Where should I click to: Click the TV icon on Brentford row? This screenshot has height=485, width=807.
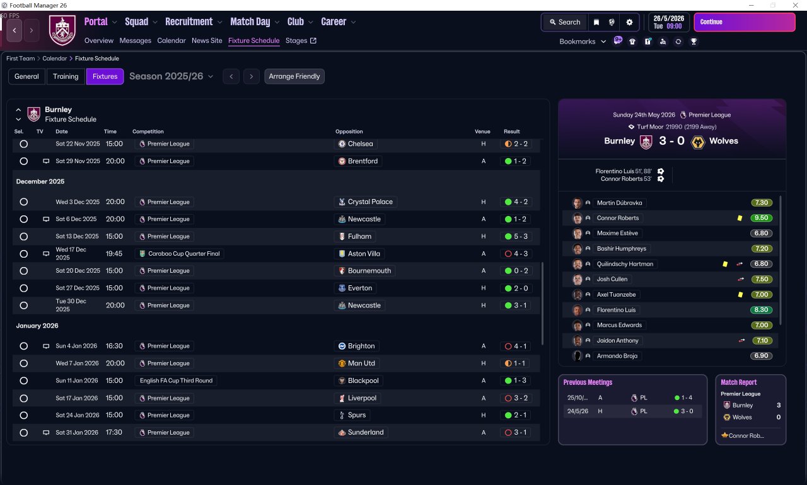pyautogui.click(x=46, y=161)
